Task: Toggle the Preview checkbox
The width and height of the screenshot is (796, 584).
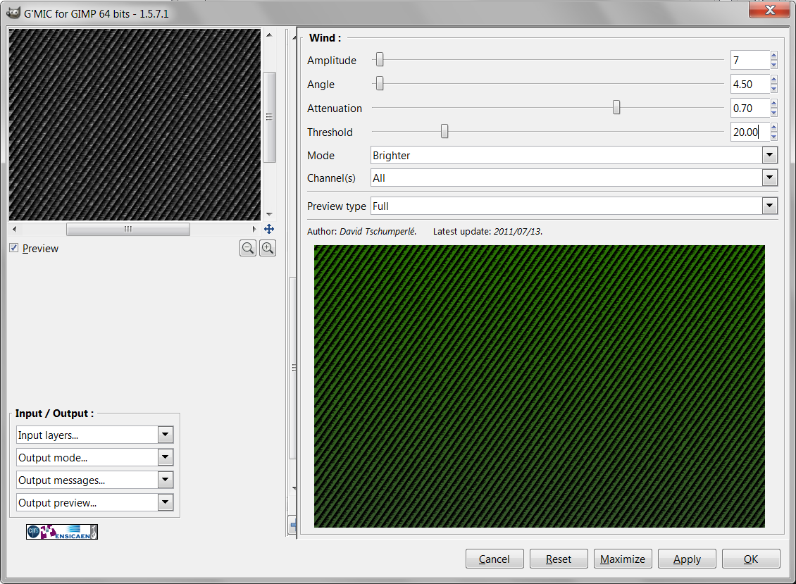Action: [x=15, y=248]
